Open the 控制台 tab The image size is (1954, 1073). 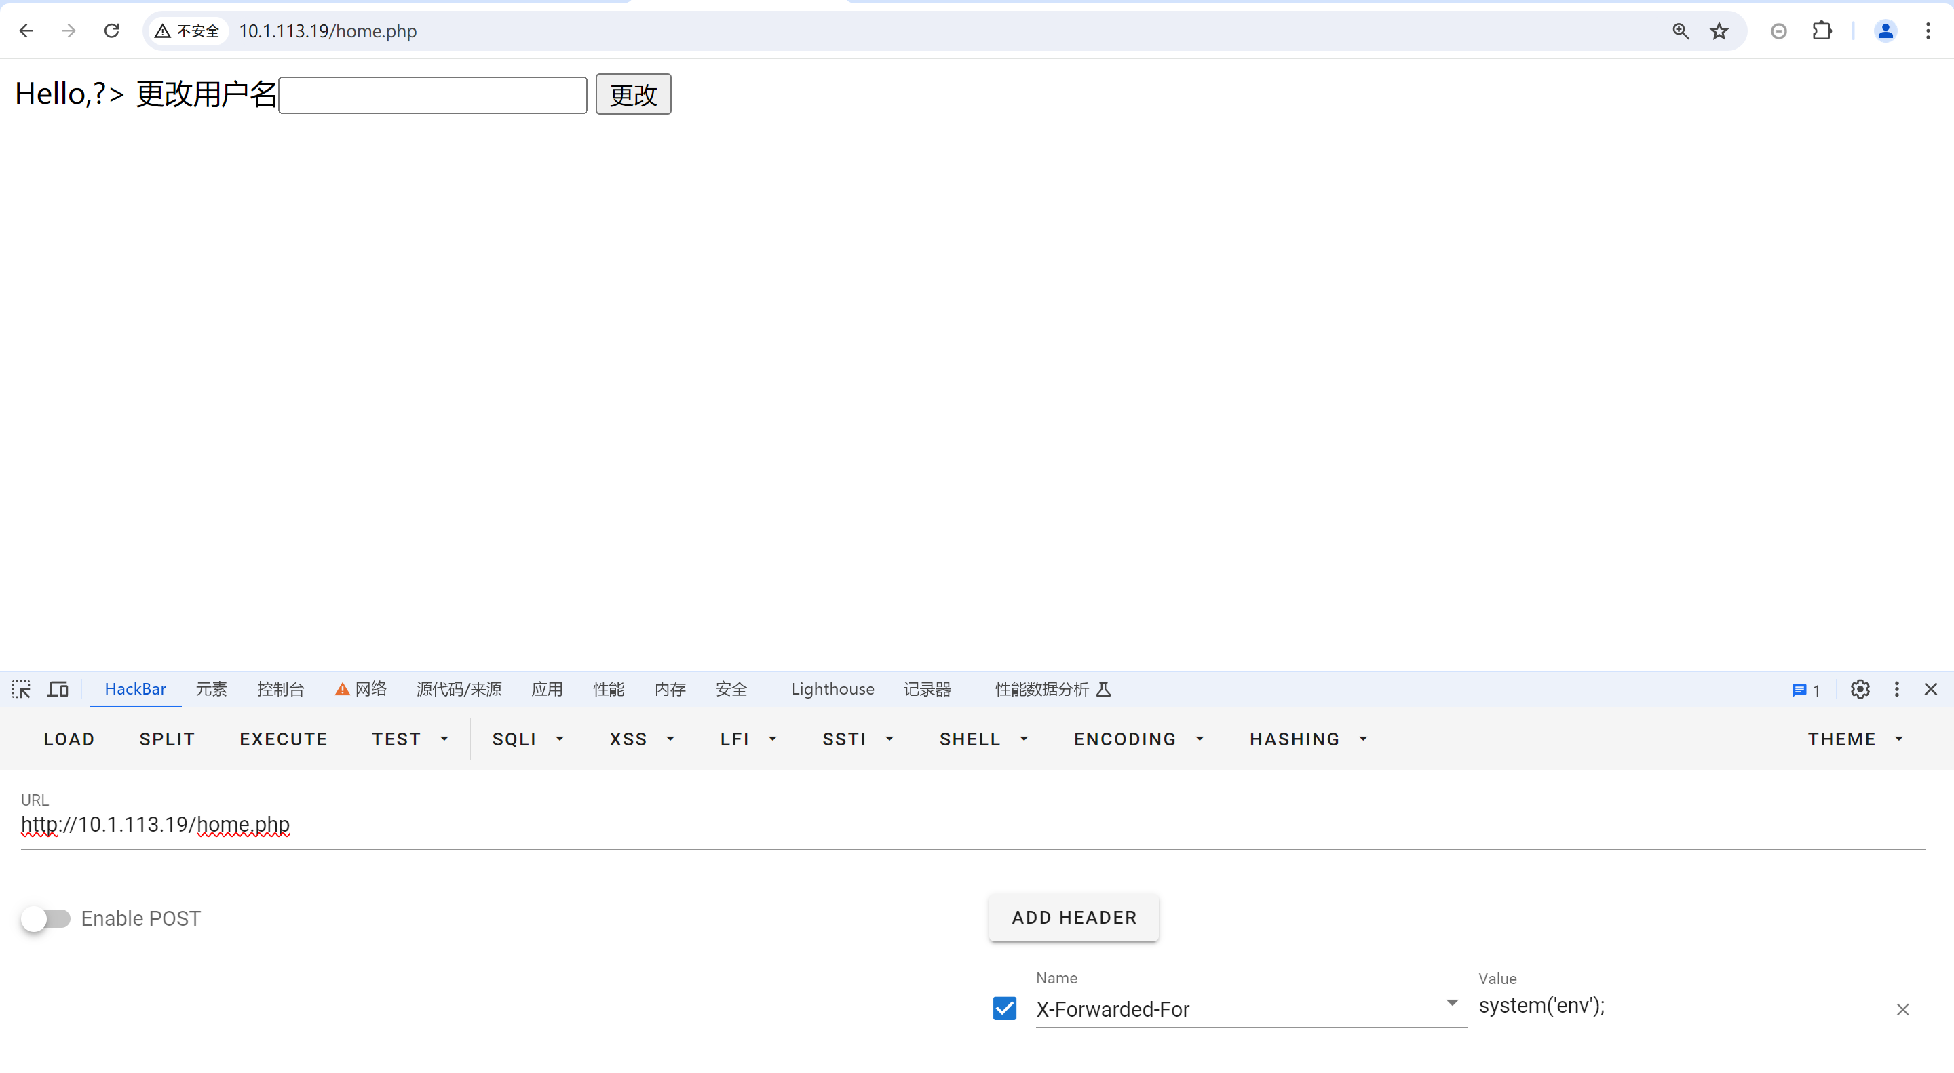tap(281, 689)
